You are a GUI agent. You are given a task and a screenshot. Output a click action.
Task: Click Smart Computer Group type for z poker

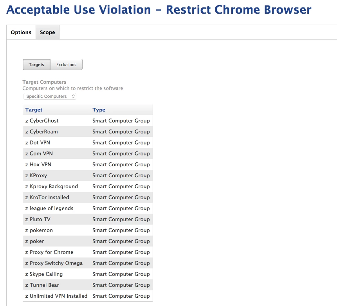coord(121,241)
